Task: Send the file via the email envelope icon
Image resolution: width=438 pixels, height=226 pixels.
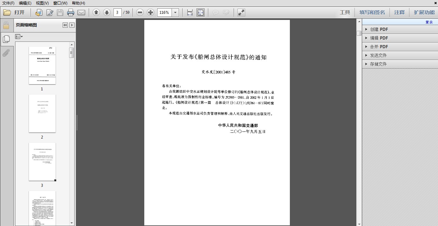Action: coord(81,13)
